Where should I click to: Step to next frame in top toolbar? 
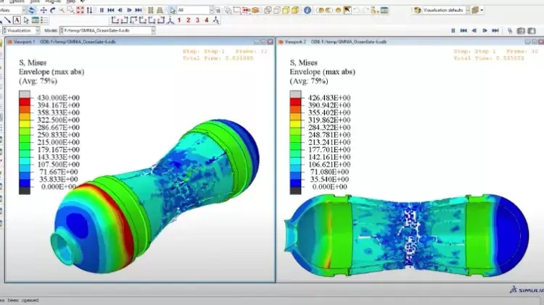[129, 10]
